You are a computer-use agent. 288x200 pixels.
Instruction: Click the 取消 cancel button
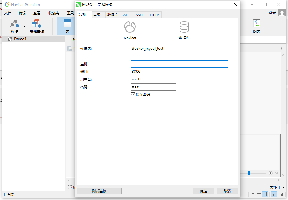point(227,191)
